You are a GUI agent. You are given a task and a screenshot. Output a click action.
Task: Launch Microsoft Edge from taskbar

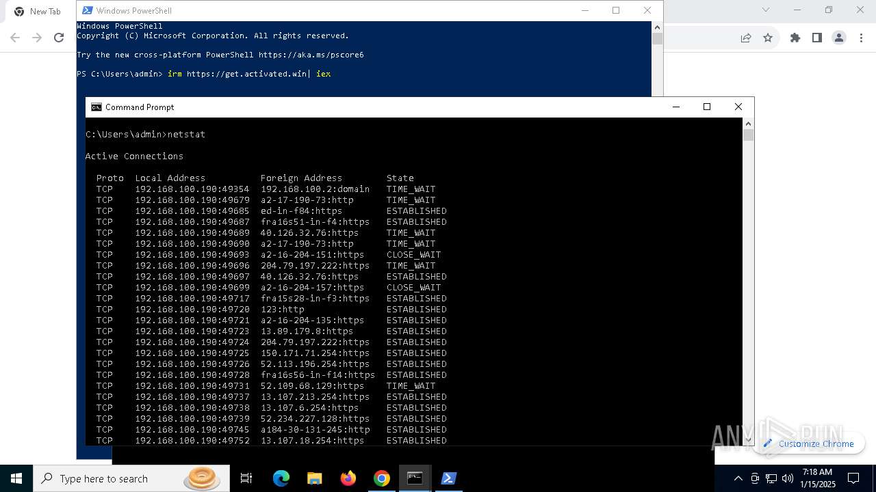[x=281, y=478]
